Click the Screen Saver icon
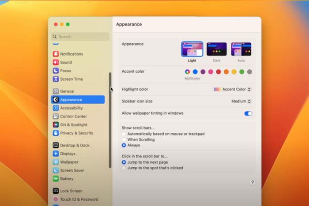Screen dimensions: 309x206 pyautogui.click(x=56, y=170)
